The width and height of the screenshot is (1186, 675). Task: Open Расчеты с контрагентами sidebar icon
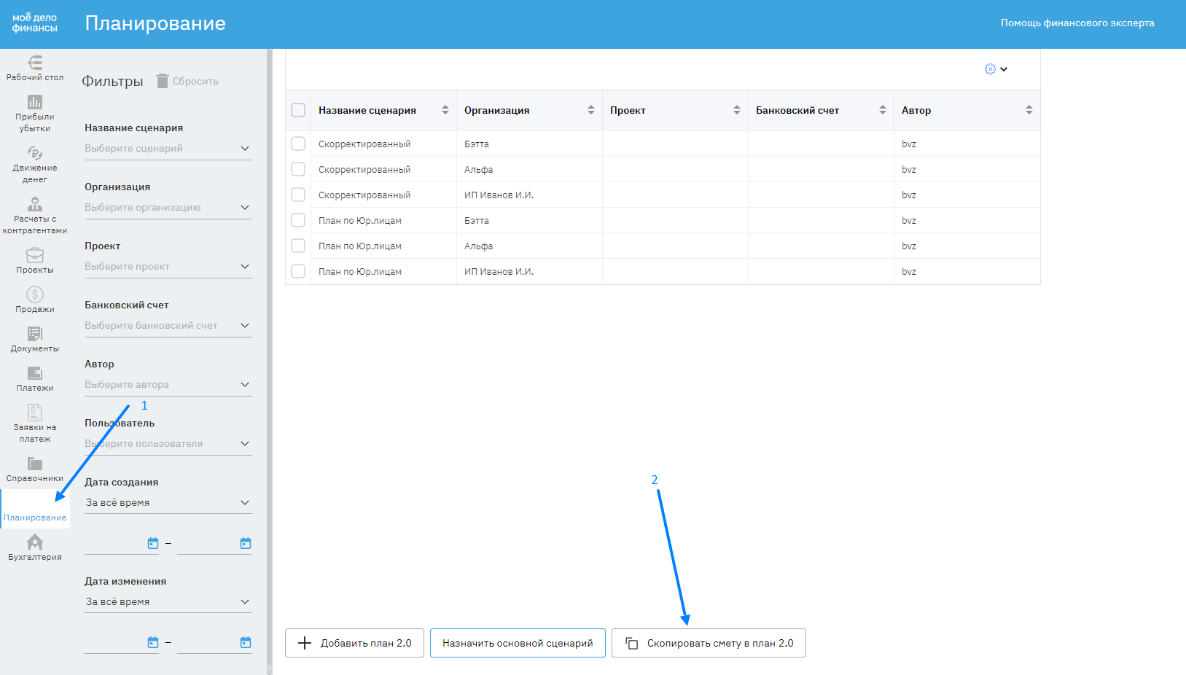(x=35, y=204)
